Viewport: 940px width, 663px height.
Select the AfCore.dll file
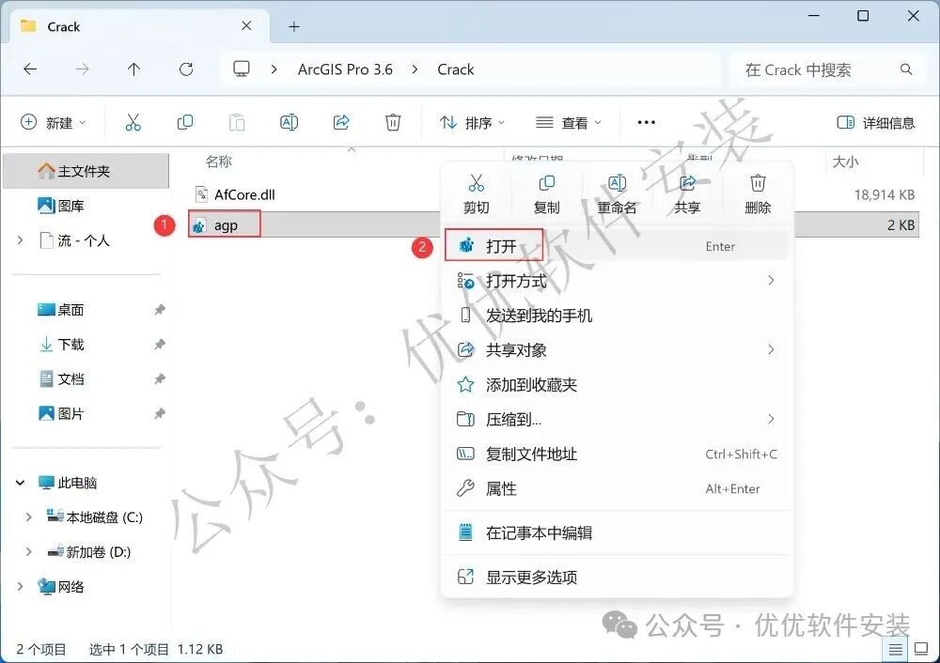click(244, 194)
